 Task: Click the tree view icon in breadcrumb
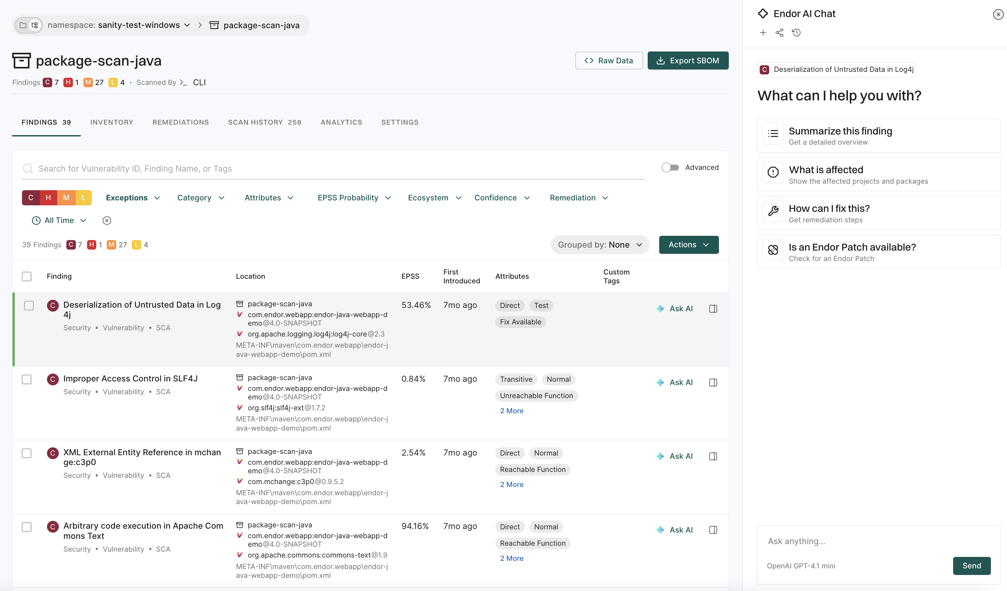click(35, 25)
